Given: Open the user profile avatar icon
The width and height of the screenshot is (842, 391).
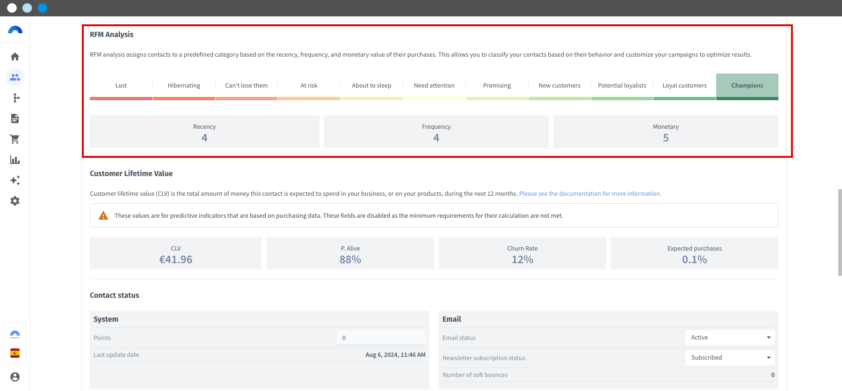Looking at the screenshot, I should [15, 377].
